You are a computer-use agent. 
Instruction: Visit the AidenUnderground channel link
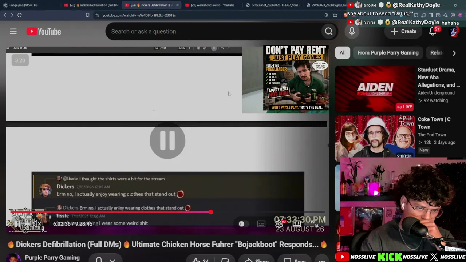click(436, 93)
